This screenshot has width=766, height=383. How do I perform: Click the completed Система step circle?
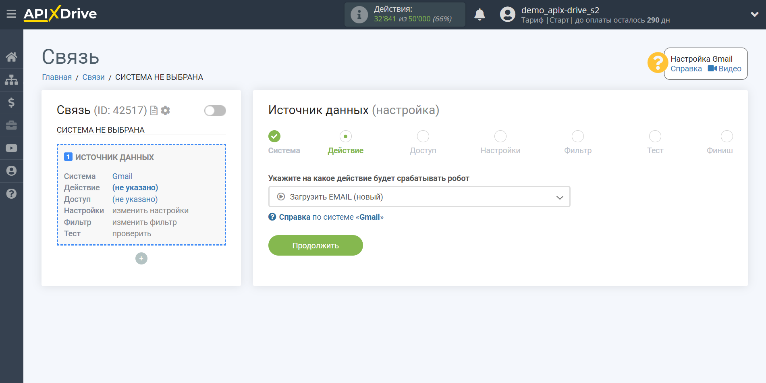click(274, 136)
